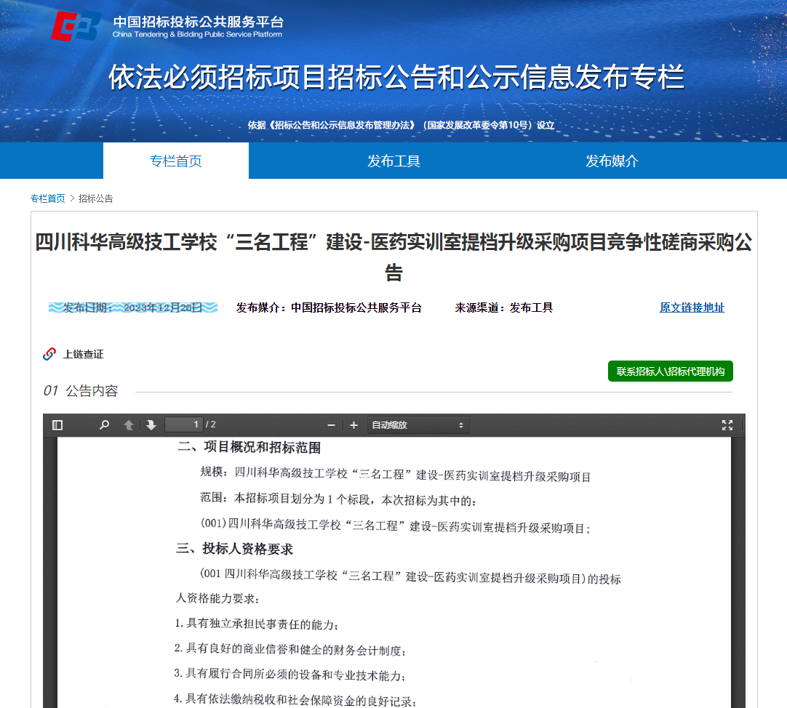This screenshot has height=708, width=787.
Task: Click the 上链查证 text link
Action: 84,354
